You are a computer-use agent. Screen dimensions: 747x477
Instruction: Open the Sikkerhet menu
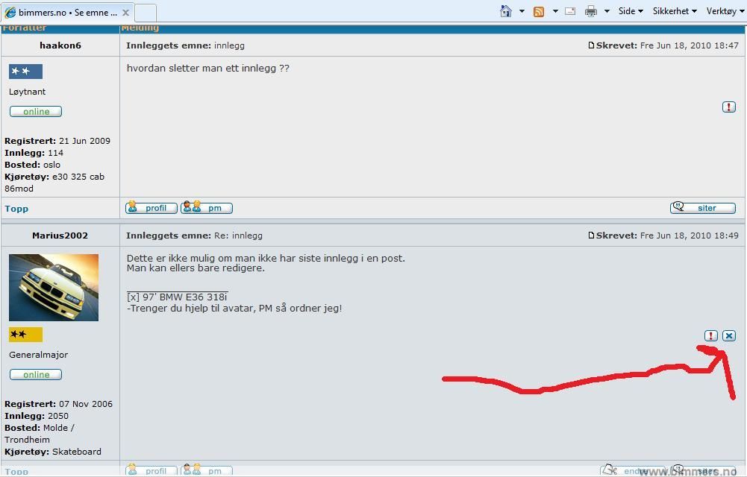pos(674,11)
